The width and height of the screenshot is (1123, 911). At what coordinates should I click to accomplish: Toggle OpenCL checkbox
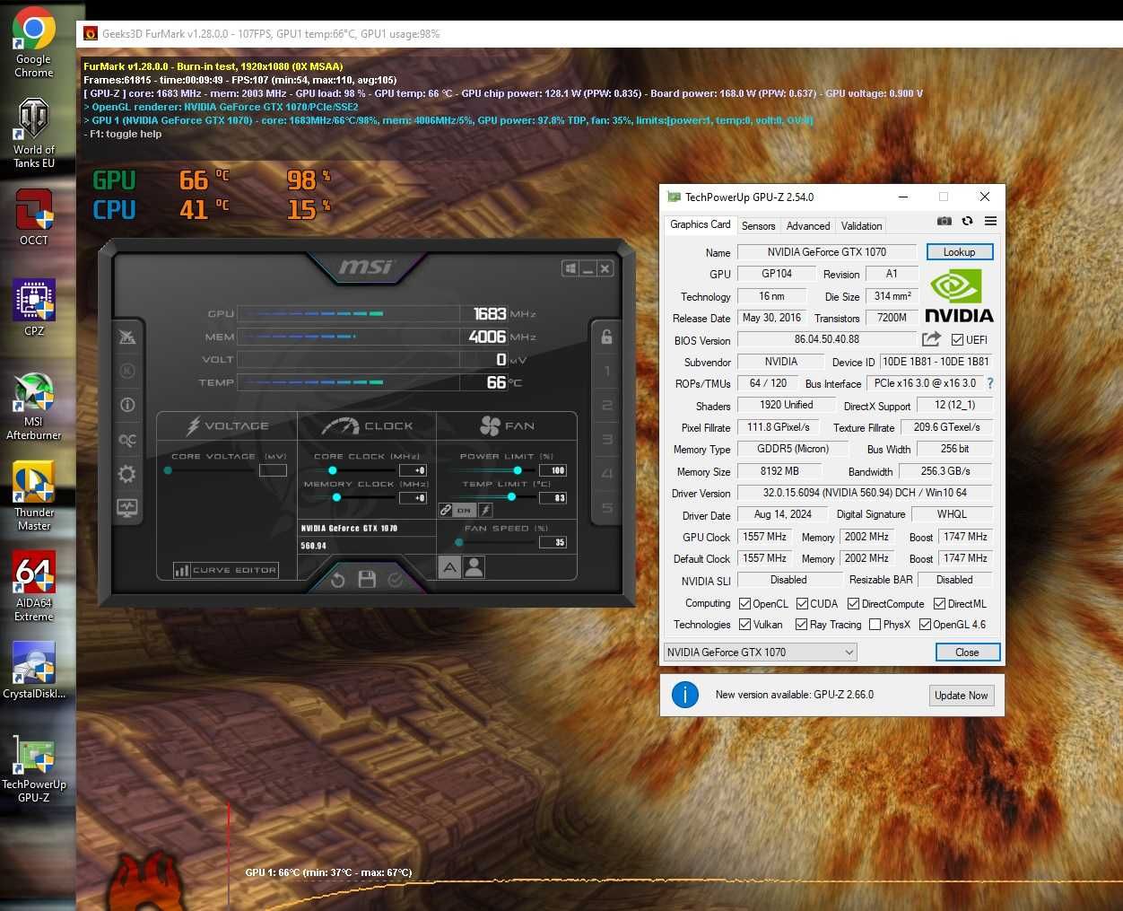coord(744,604)
